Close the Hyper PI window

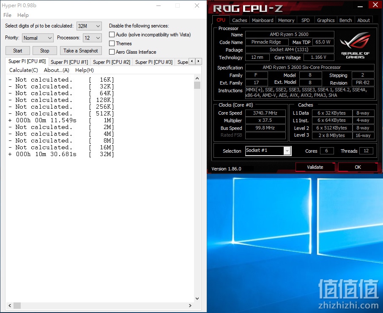(197, 5)
